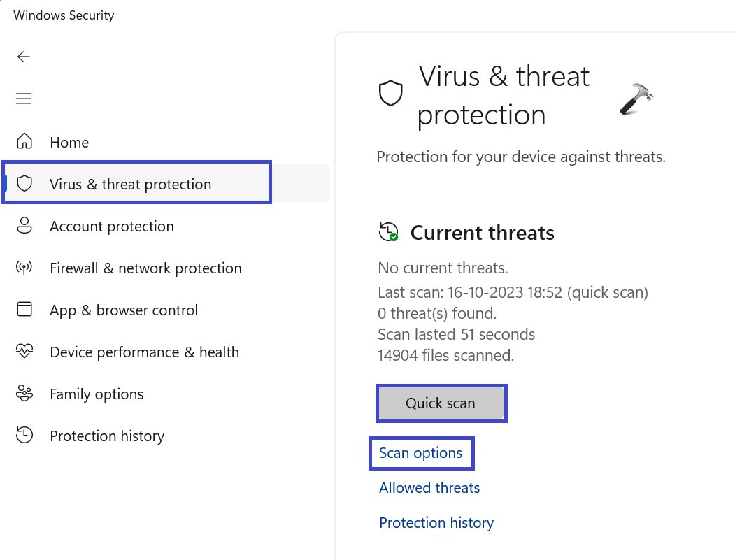735x560 pixels.
Task: Click the Home house icon
Action: point(24,142)
